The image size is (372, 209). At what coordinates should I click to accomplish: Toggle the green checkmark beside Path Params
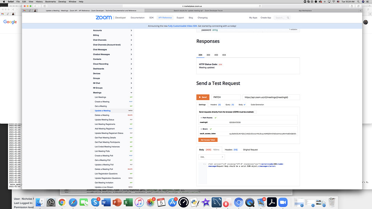point(215,118)
